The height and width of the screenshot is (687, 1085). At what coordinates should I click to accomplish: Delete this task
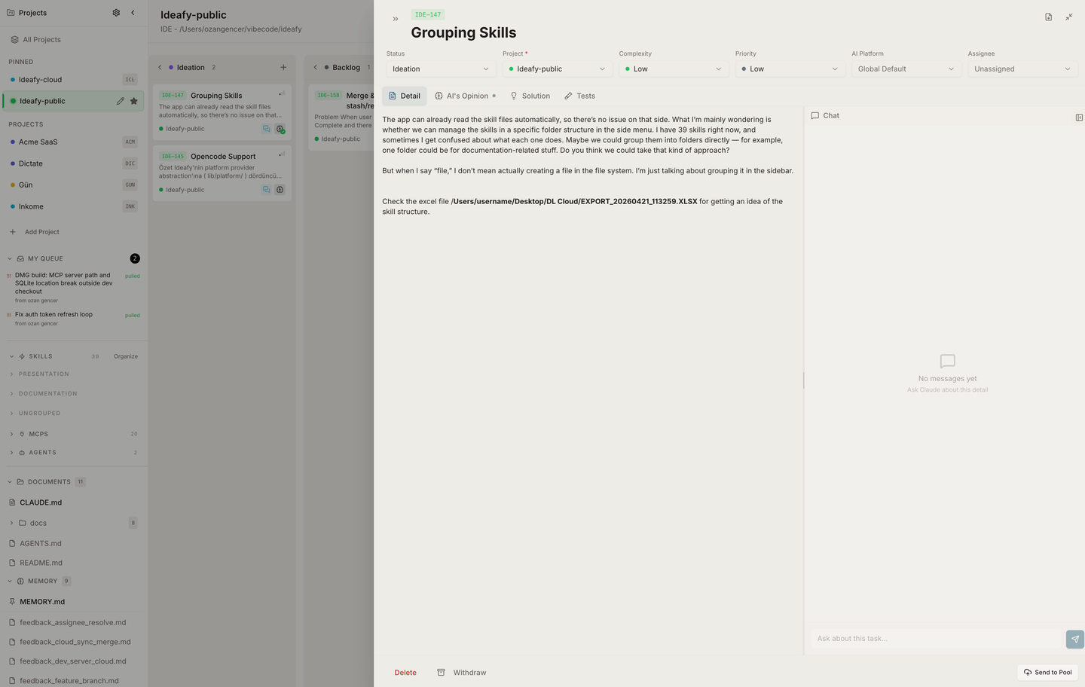pos(405,673)
